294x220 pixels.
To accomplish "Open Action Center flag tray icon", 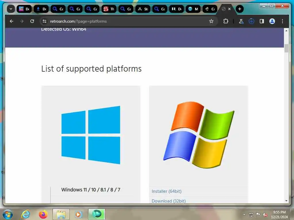I will (258, 215).
